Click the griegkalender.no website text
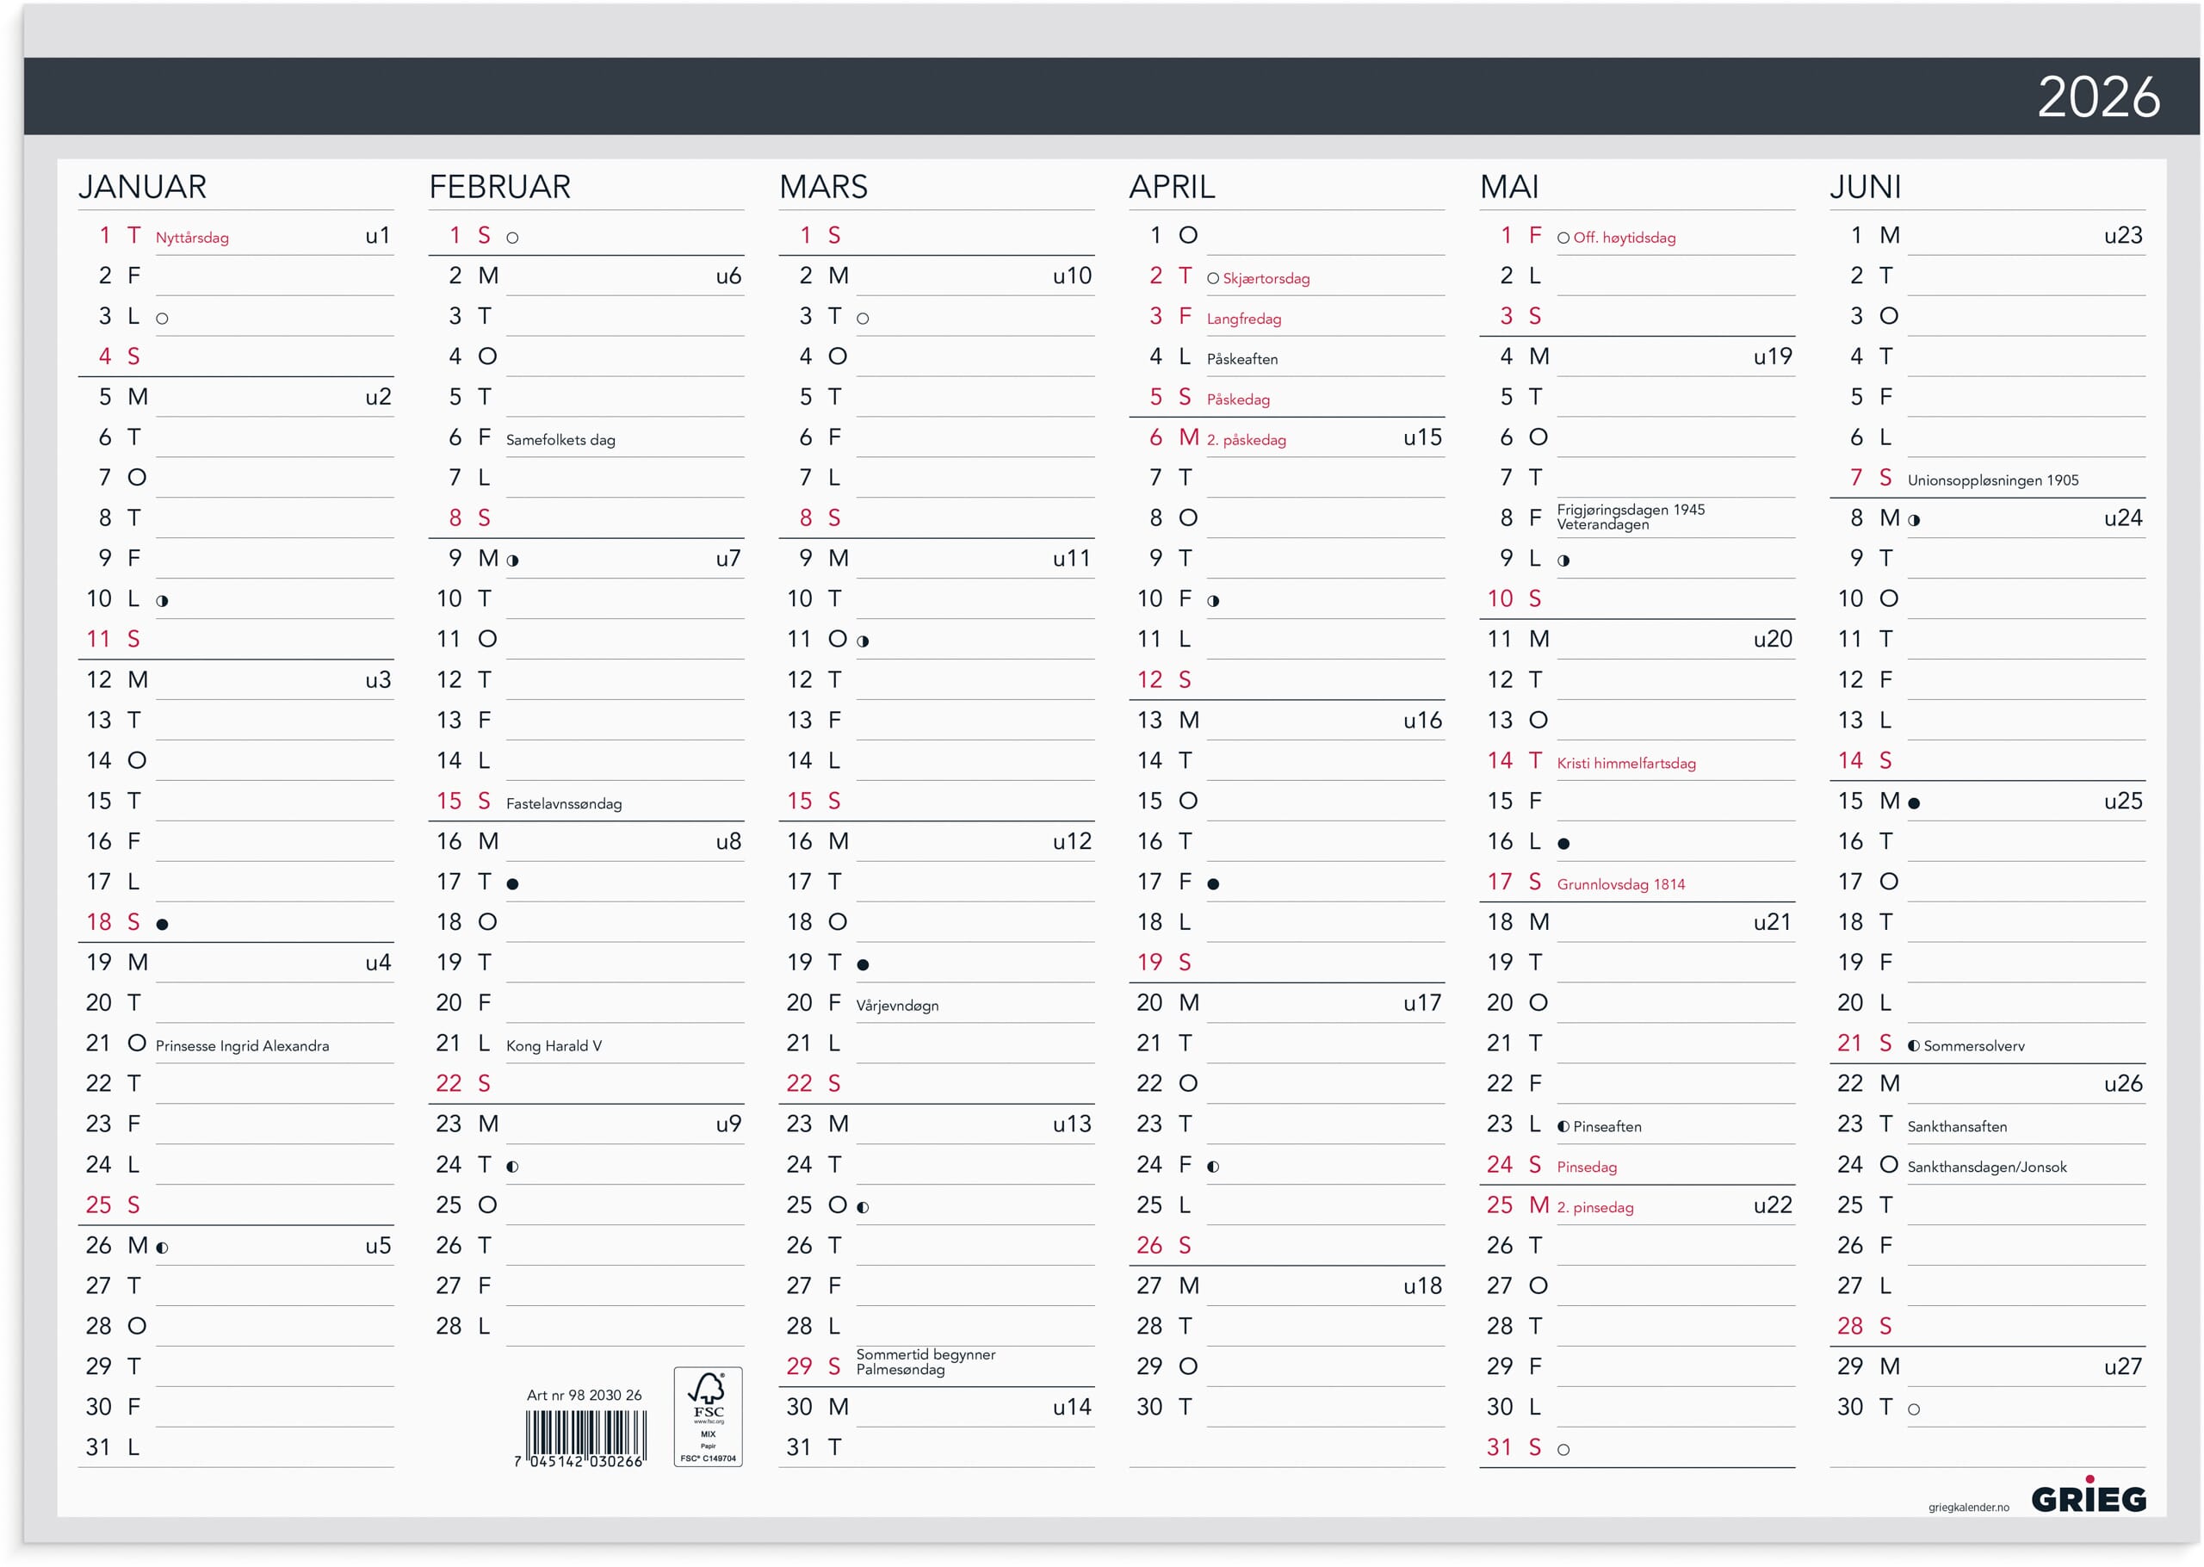Image resolution: width=2204 pixels, height=1567 pixels. point(1968,1506)
